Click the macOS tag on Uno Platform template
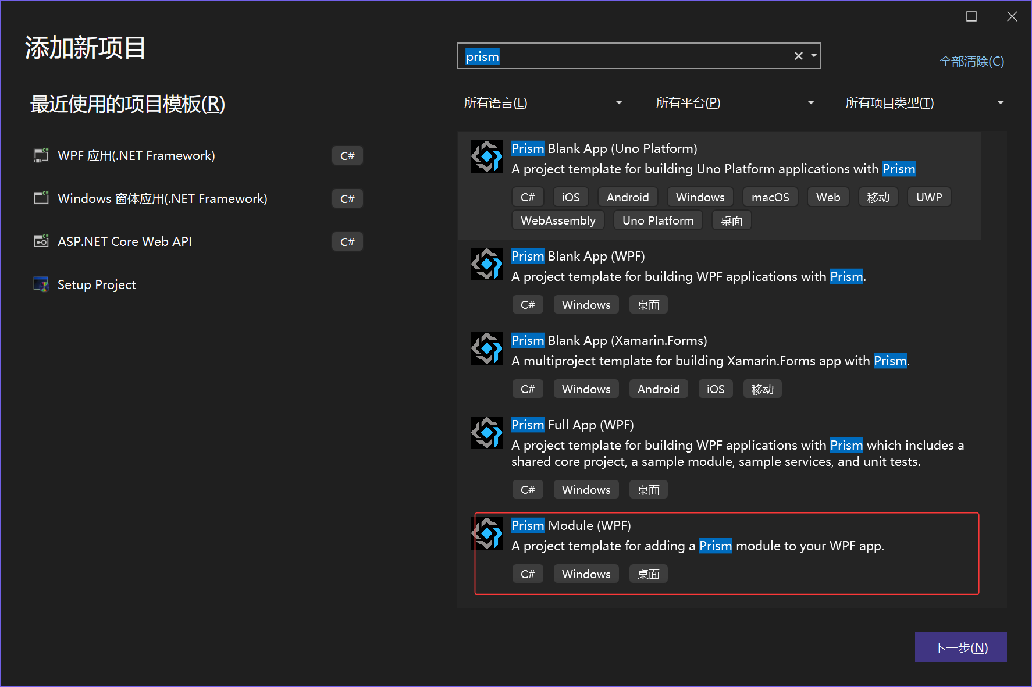 coord(770,197)
